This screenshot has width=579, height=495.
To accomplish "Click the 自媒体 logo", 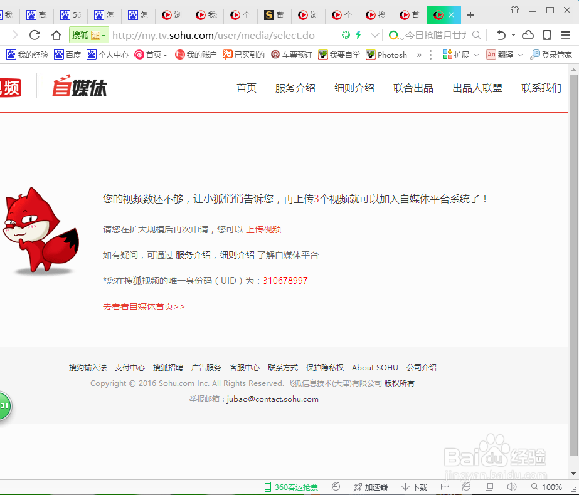I will pyautogui.click(x=80, y=86).
